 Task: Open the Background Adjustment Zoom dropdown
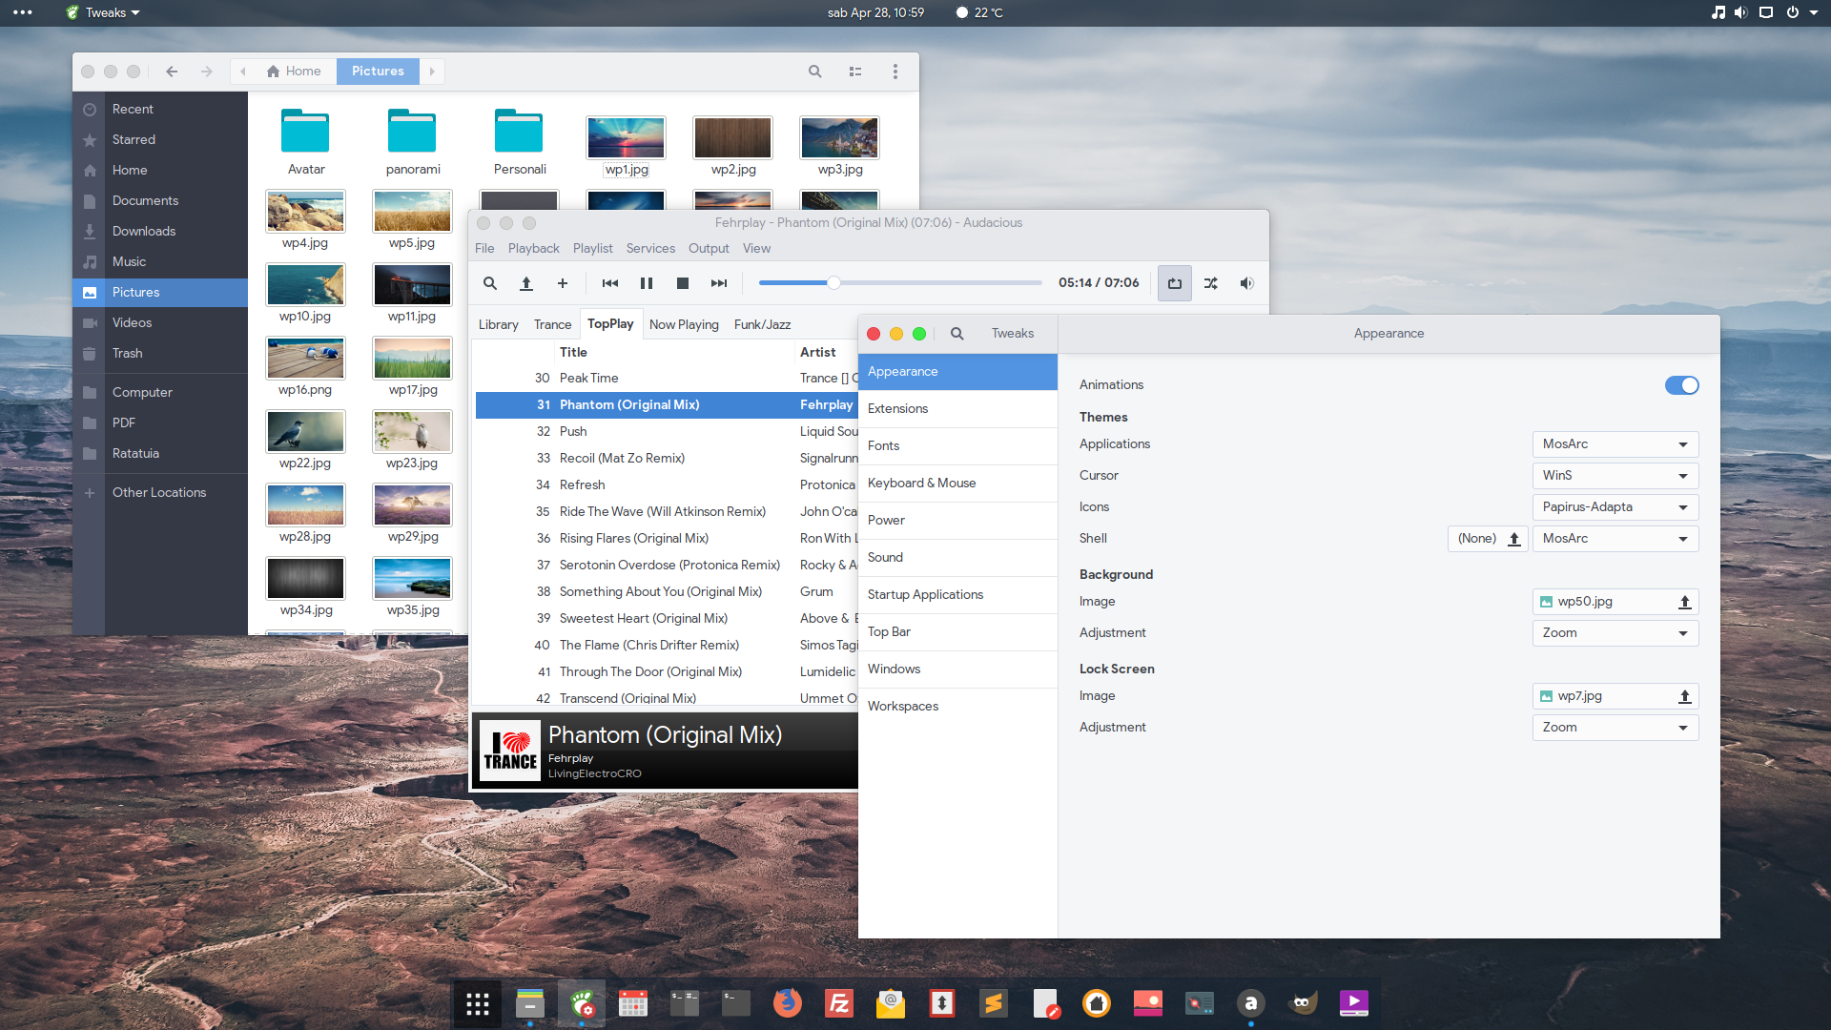click(x=1615, y=633)
